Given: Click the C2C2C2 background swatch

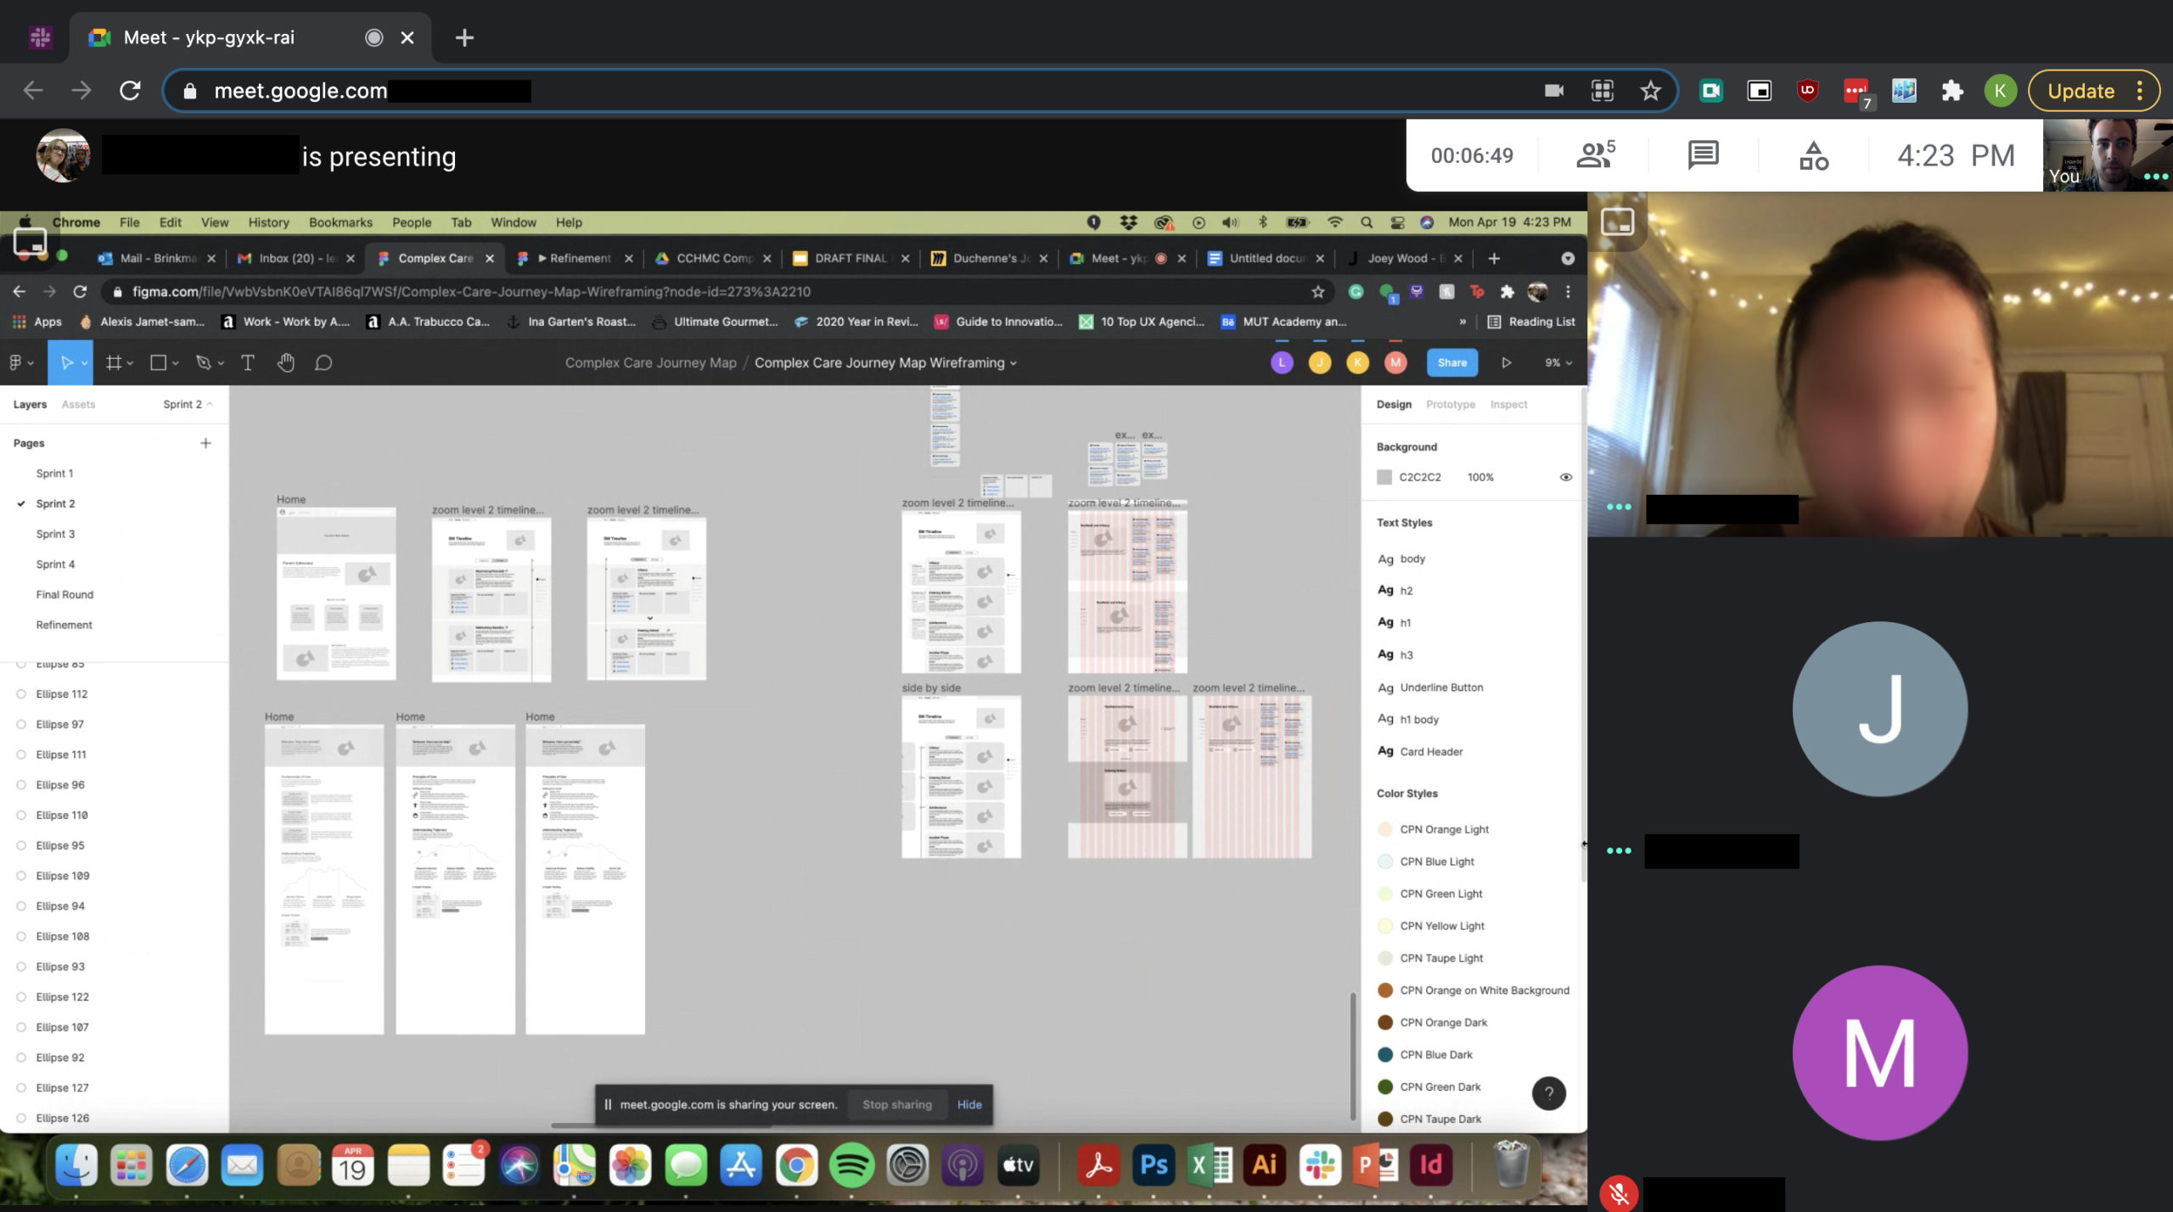Looking at the screenshot, I should [x=1384, y=477].
